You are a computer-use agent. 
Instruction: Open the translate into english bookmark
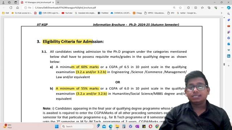pos(85,13)
